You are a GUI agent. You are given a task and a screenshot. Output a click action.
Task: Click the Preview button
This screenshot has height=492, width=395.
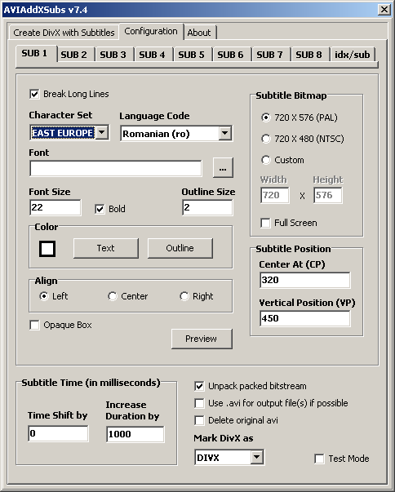pyautogui.click(x=202, y=339)
